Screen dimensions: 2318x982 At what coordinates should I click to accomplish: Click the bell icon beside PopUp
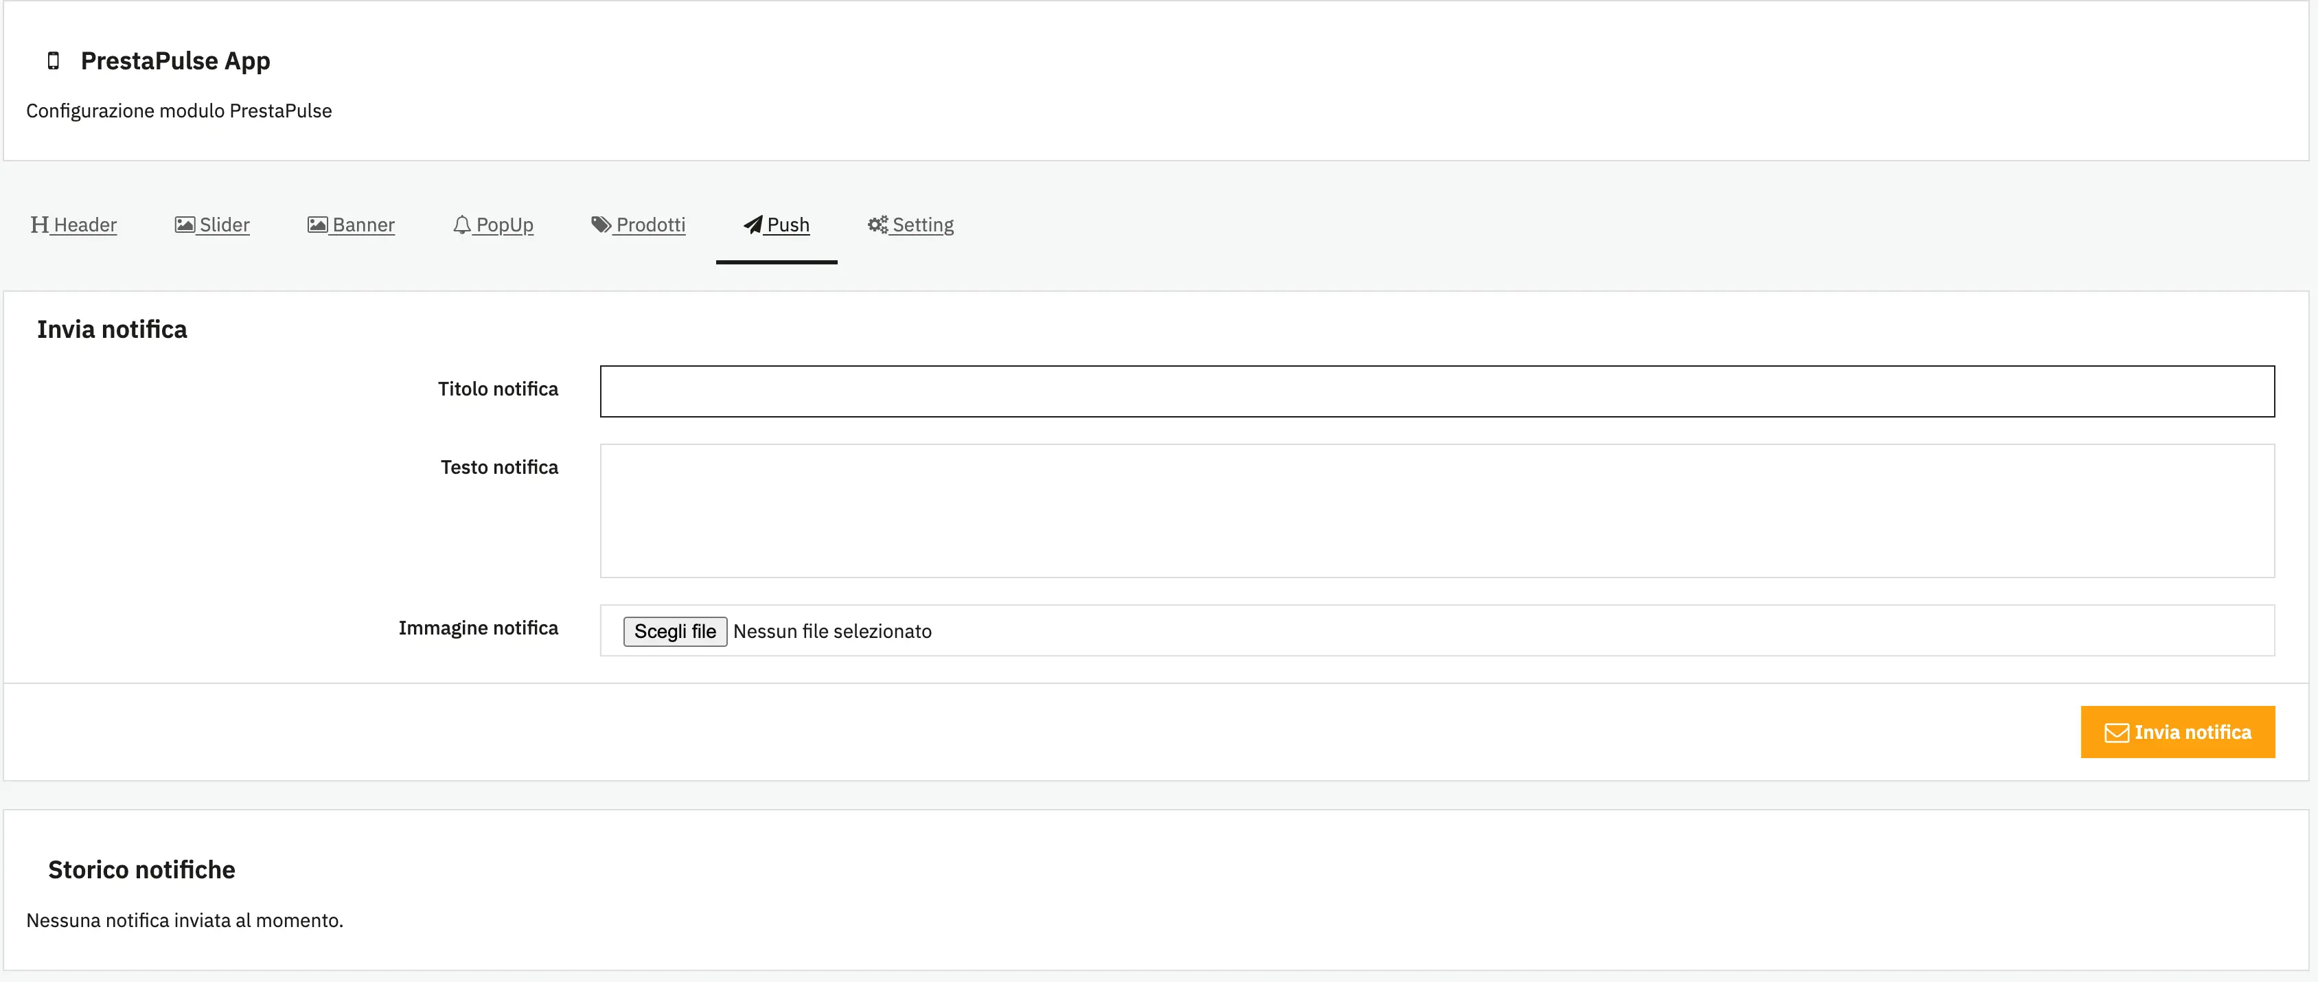point(463,224)
